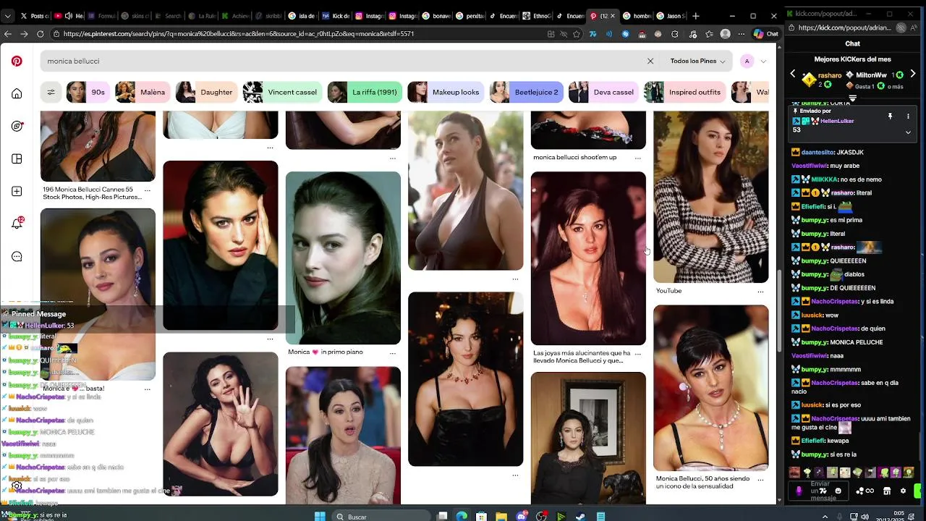Viewport: 926px width, 521px height.
Task: Open Discord from the taskbar
Action: point(522,516)
